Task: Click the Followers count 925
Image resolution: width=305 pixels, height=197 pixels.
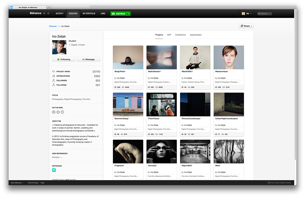Action: pyautogui.click(x=98, y=81)
